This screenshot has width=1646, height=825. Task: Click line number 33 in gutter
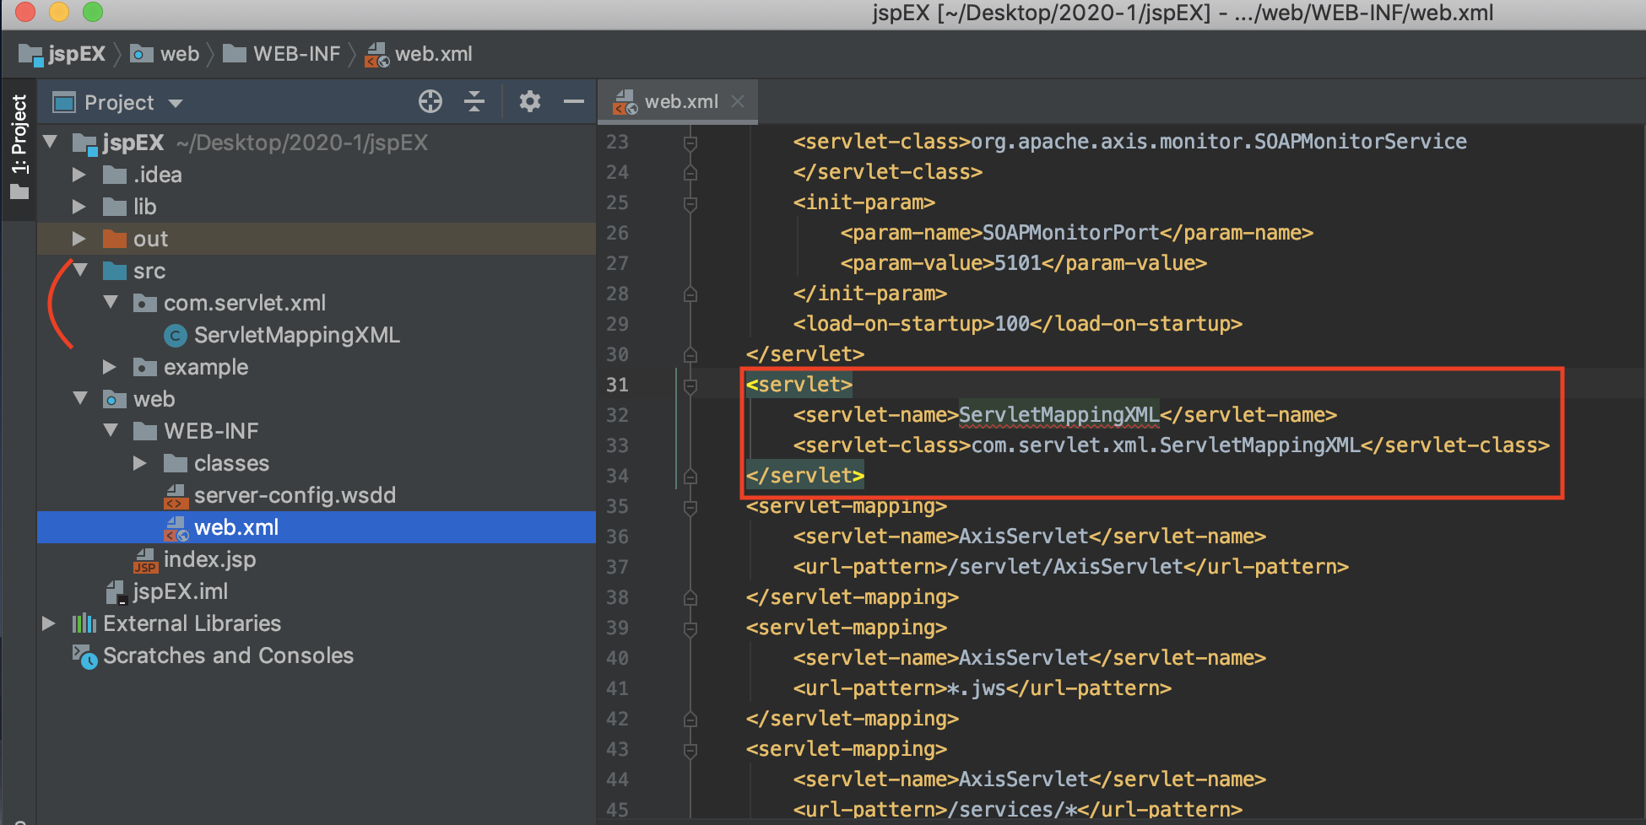tap(617, 445)
